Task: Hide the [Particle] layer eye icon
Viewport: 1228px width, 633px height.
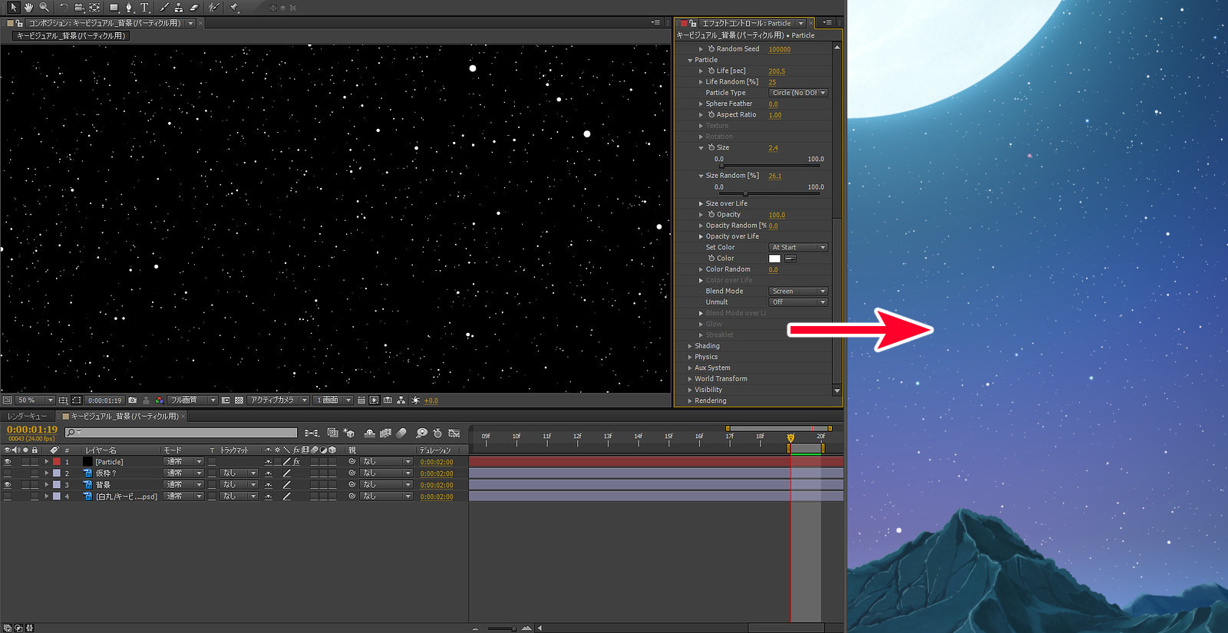Action: (8, 462)
